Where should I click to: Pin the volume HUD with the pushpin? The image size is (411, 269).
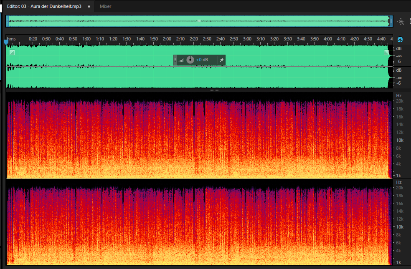(x=222, y=60)
